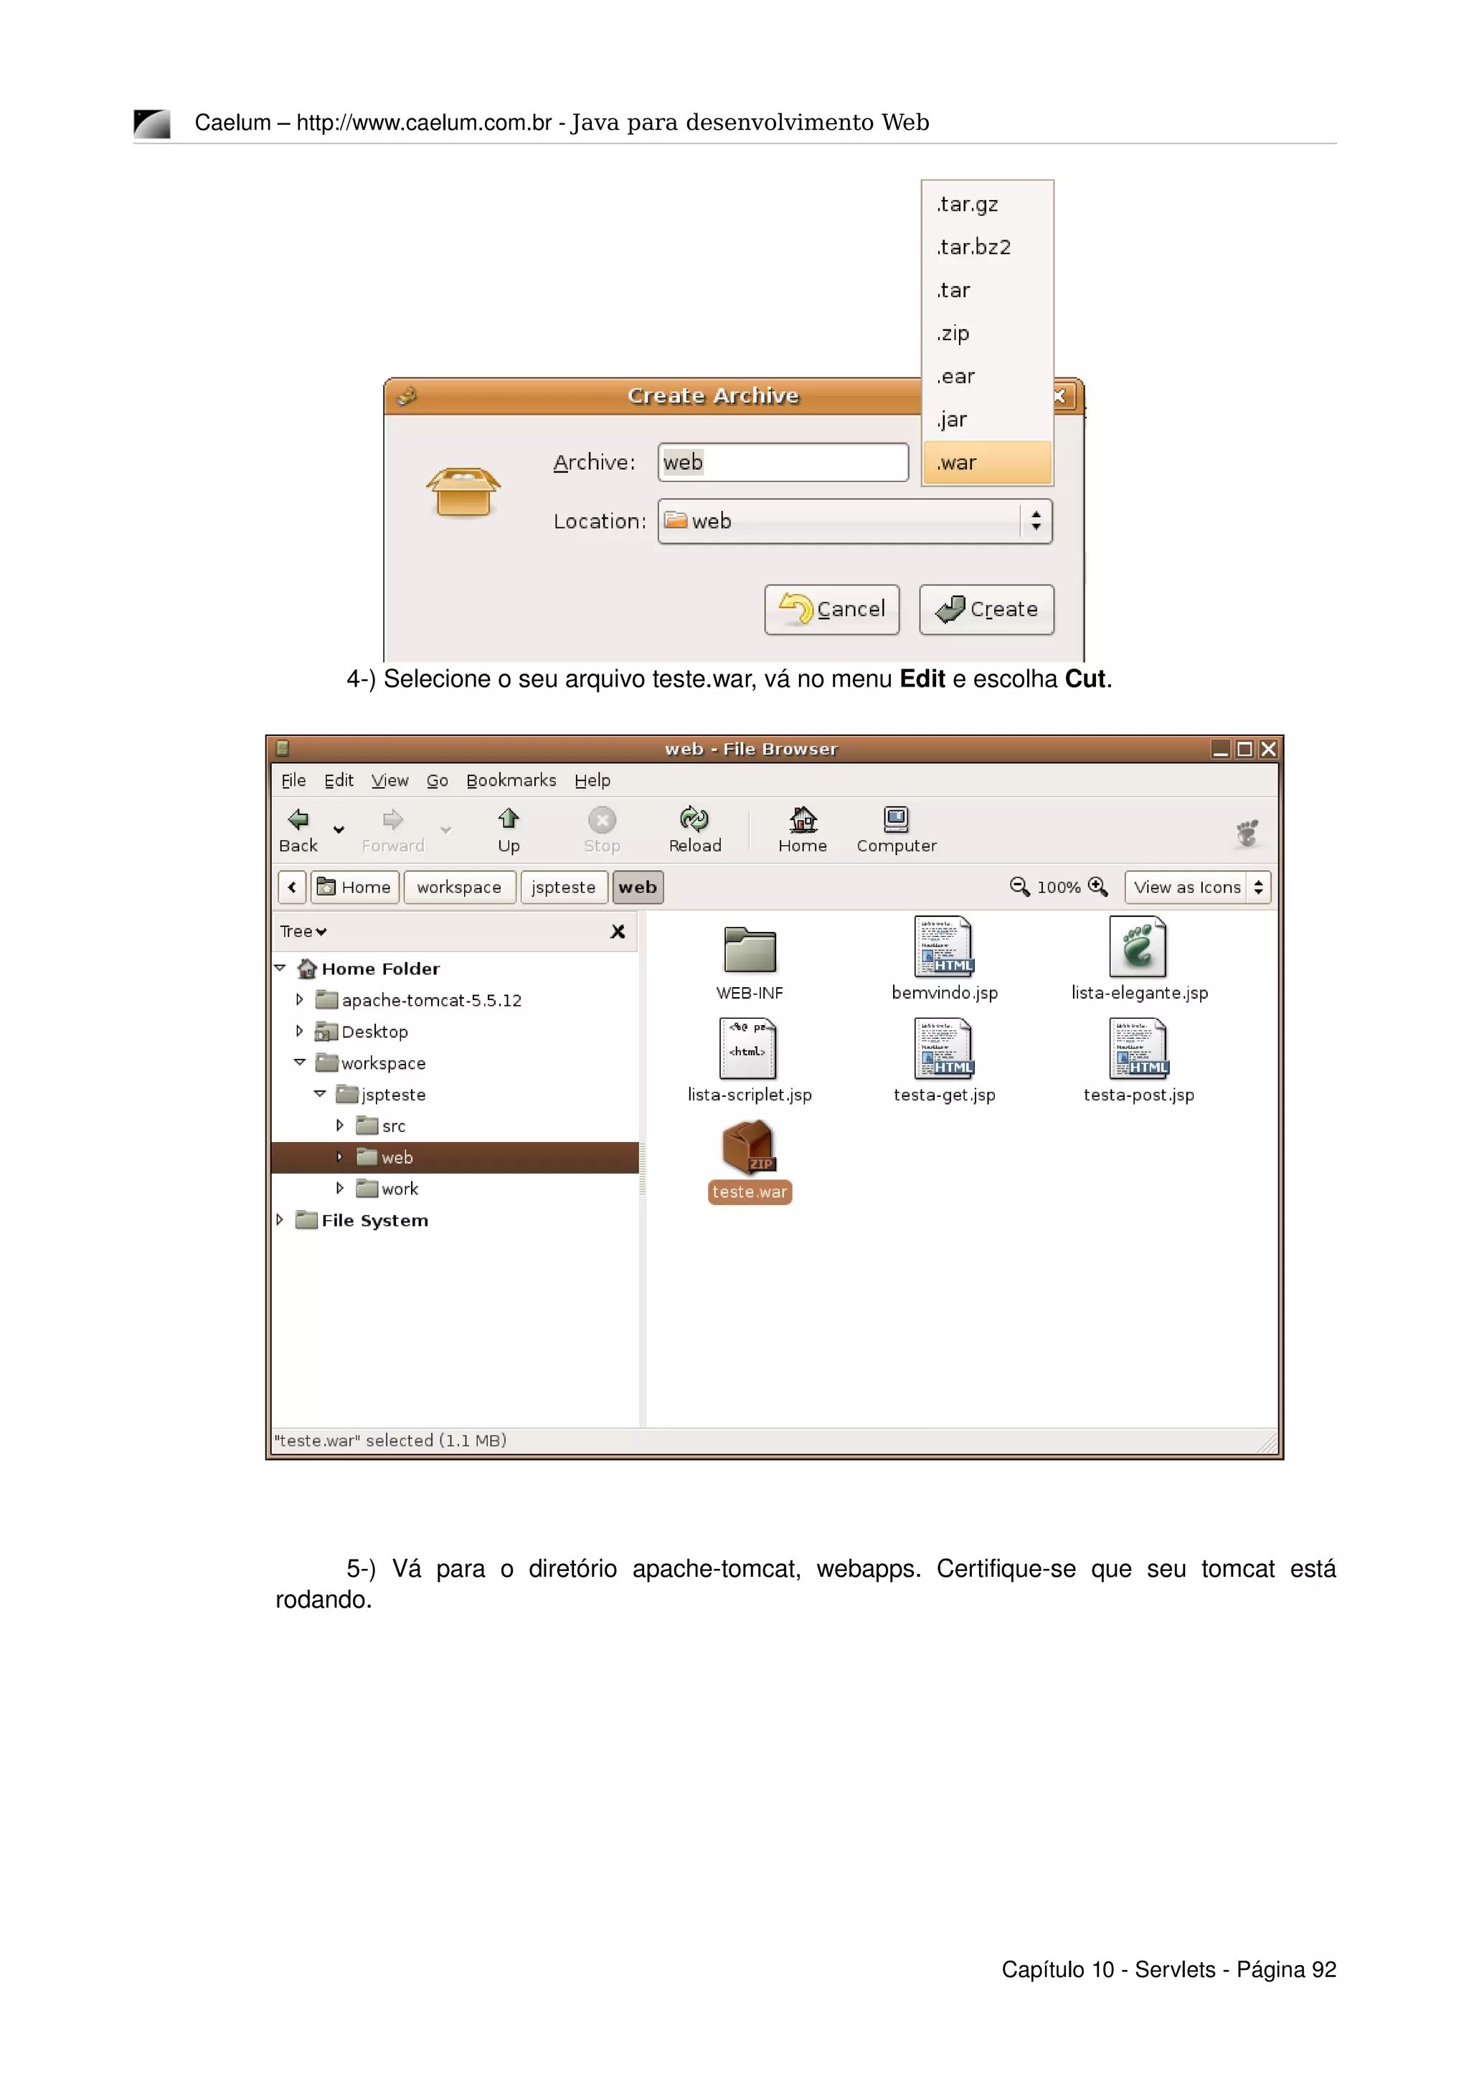Viewport: 1469px width, 2079px height.
Task: Click Cancel in Create Archive dialog
Action: pos(832,609)
